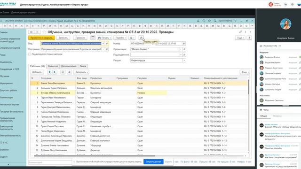Screen dimensions: 301x169
Task: Click the comment field below the table
Action: tap(50, 162)
